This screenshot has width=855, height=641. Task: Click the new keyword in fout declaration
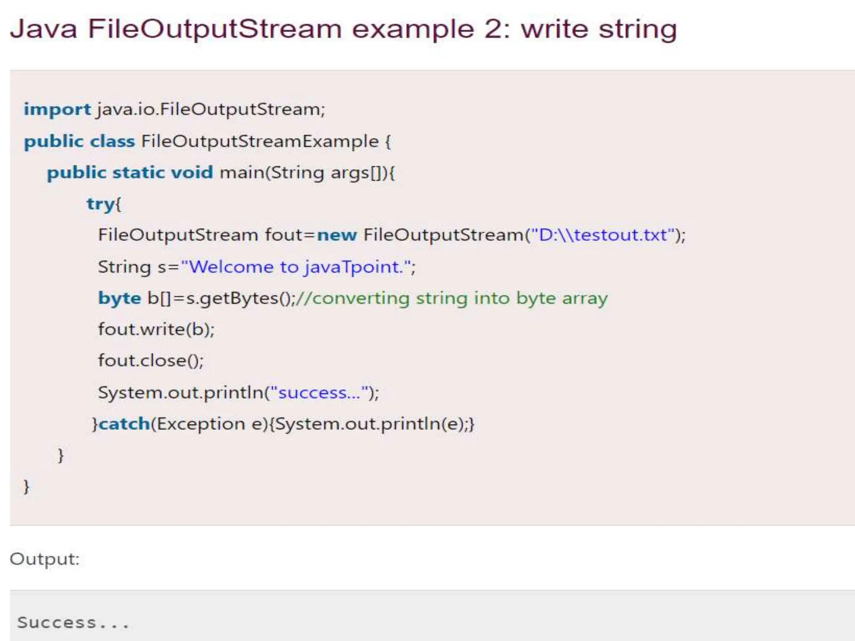coord(336,235)
